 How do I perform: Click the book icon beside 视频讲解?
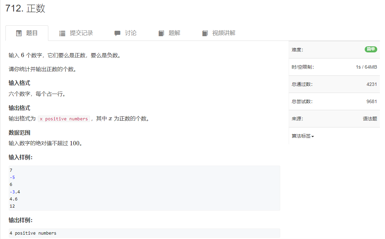click(205, 33)
